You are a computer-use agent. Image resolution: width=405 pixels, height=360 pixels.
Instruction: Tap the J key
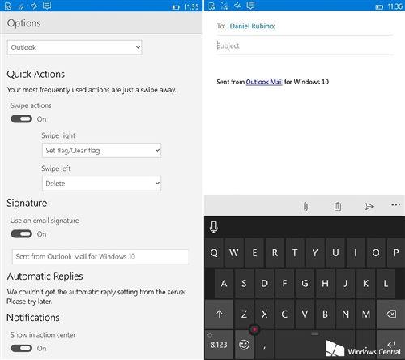tap(345, 283)
